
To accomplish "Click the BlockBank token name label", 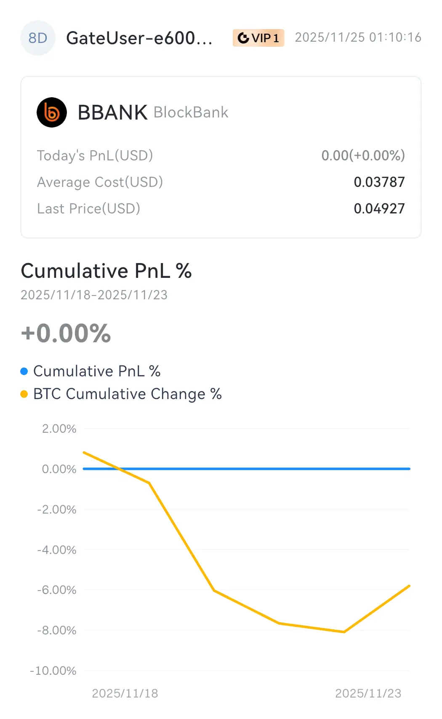I will point(191,112).
